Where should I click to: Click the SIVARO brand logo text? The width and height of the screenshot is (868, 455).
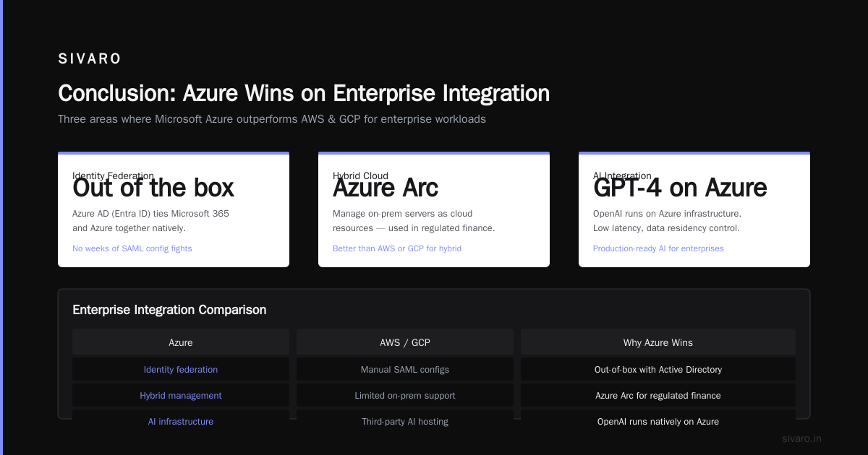(x=90, y=59)
